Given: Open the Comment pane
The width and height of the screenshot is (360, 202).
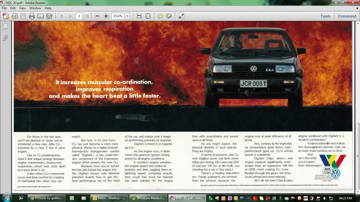Looking at the screenshot, I should point(347,16).
